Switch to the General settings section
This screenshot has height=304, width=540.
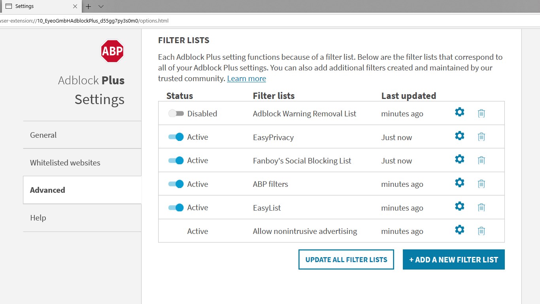[43, 135]
